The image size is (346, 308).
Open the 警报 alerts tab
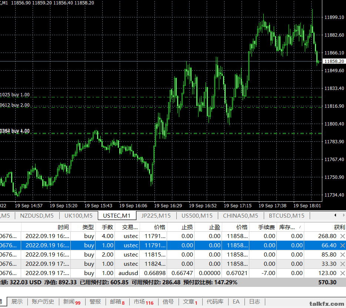click(95, 302)
